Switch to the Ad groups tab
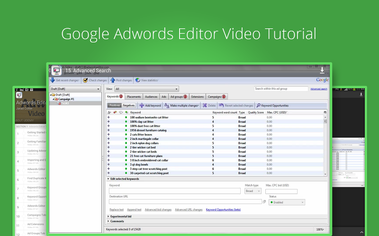 click(179, 96)
